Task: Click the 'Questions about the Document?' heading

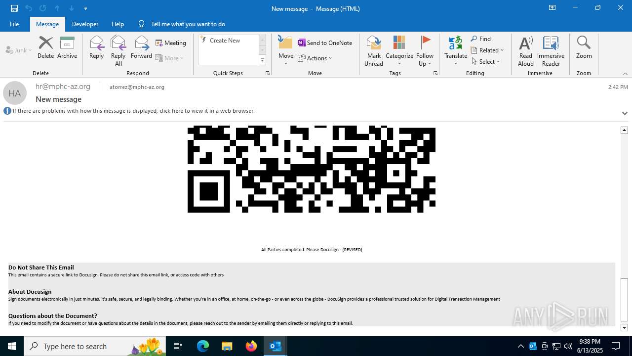Action: (x=53, y=316)
